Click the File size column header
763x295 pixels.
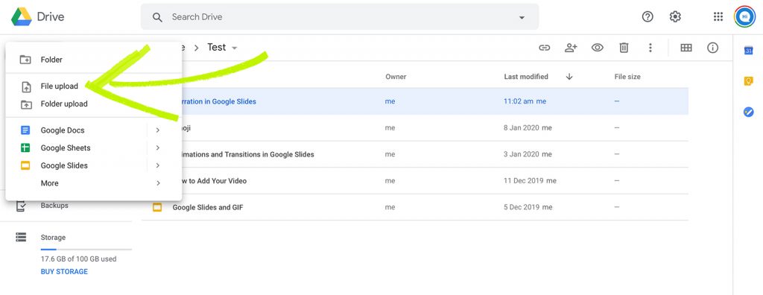(x=627, y=77)
